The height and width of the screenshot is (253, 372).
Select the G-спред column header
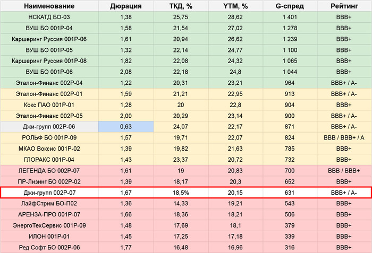point(290,6)
